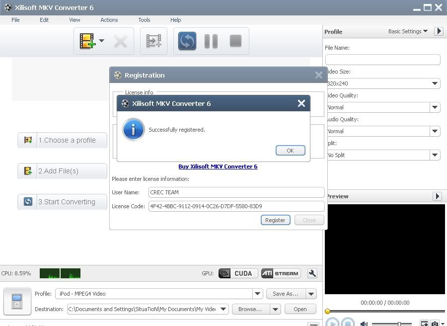Open the Help menu
Screen dimensions: 447x326
point(176,20)
